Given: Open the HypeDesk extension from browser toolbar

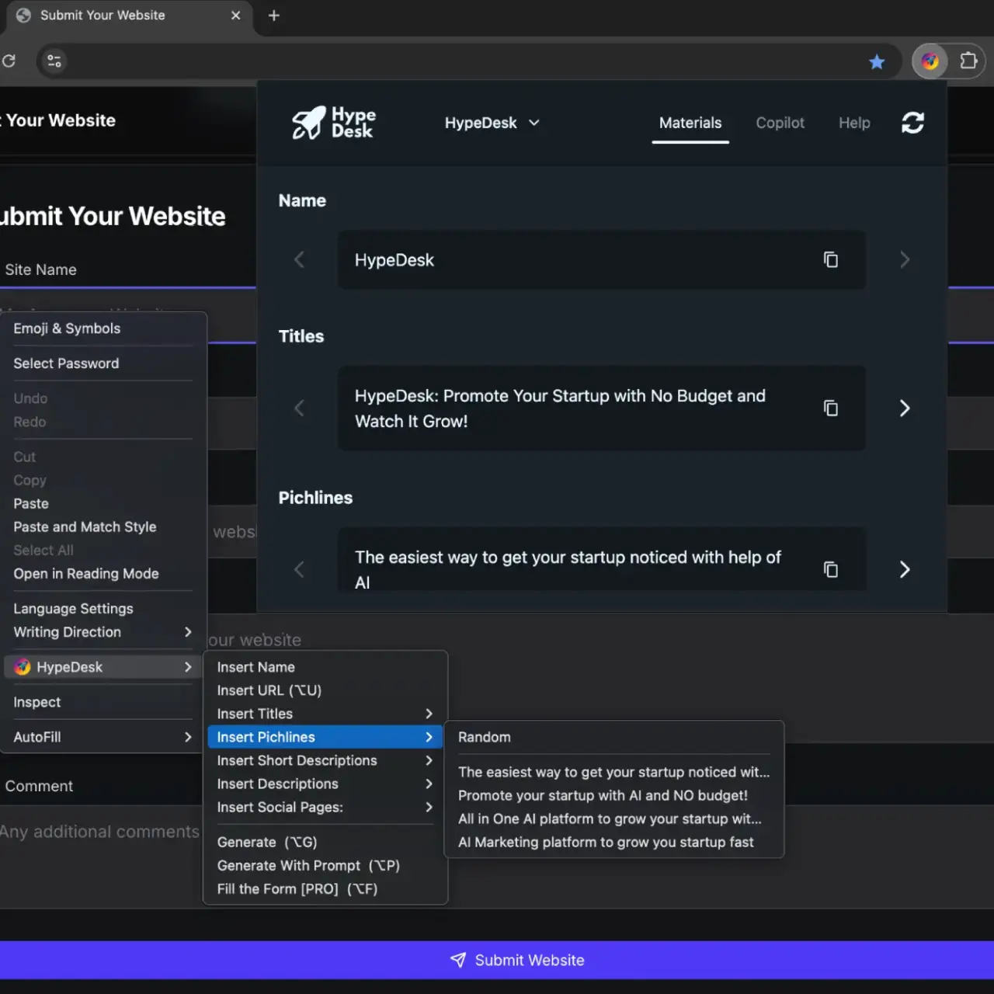Looking at the screenshot, I should (x=929, y=61).
